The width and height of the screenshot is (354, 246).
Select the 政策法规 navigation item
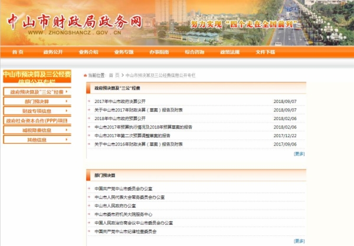[230, 52]
